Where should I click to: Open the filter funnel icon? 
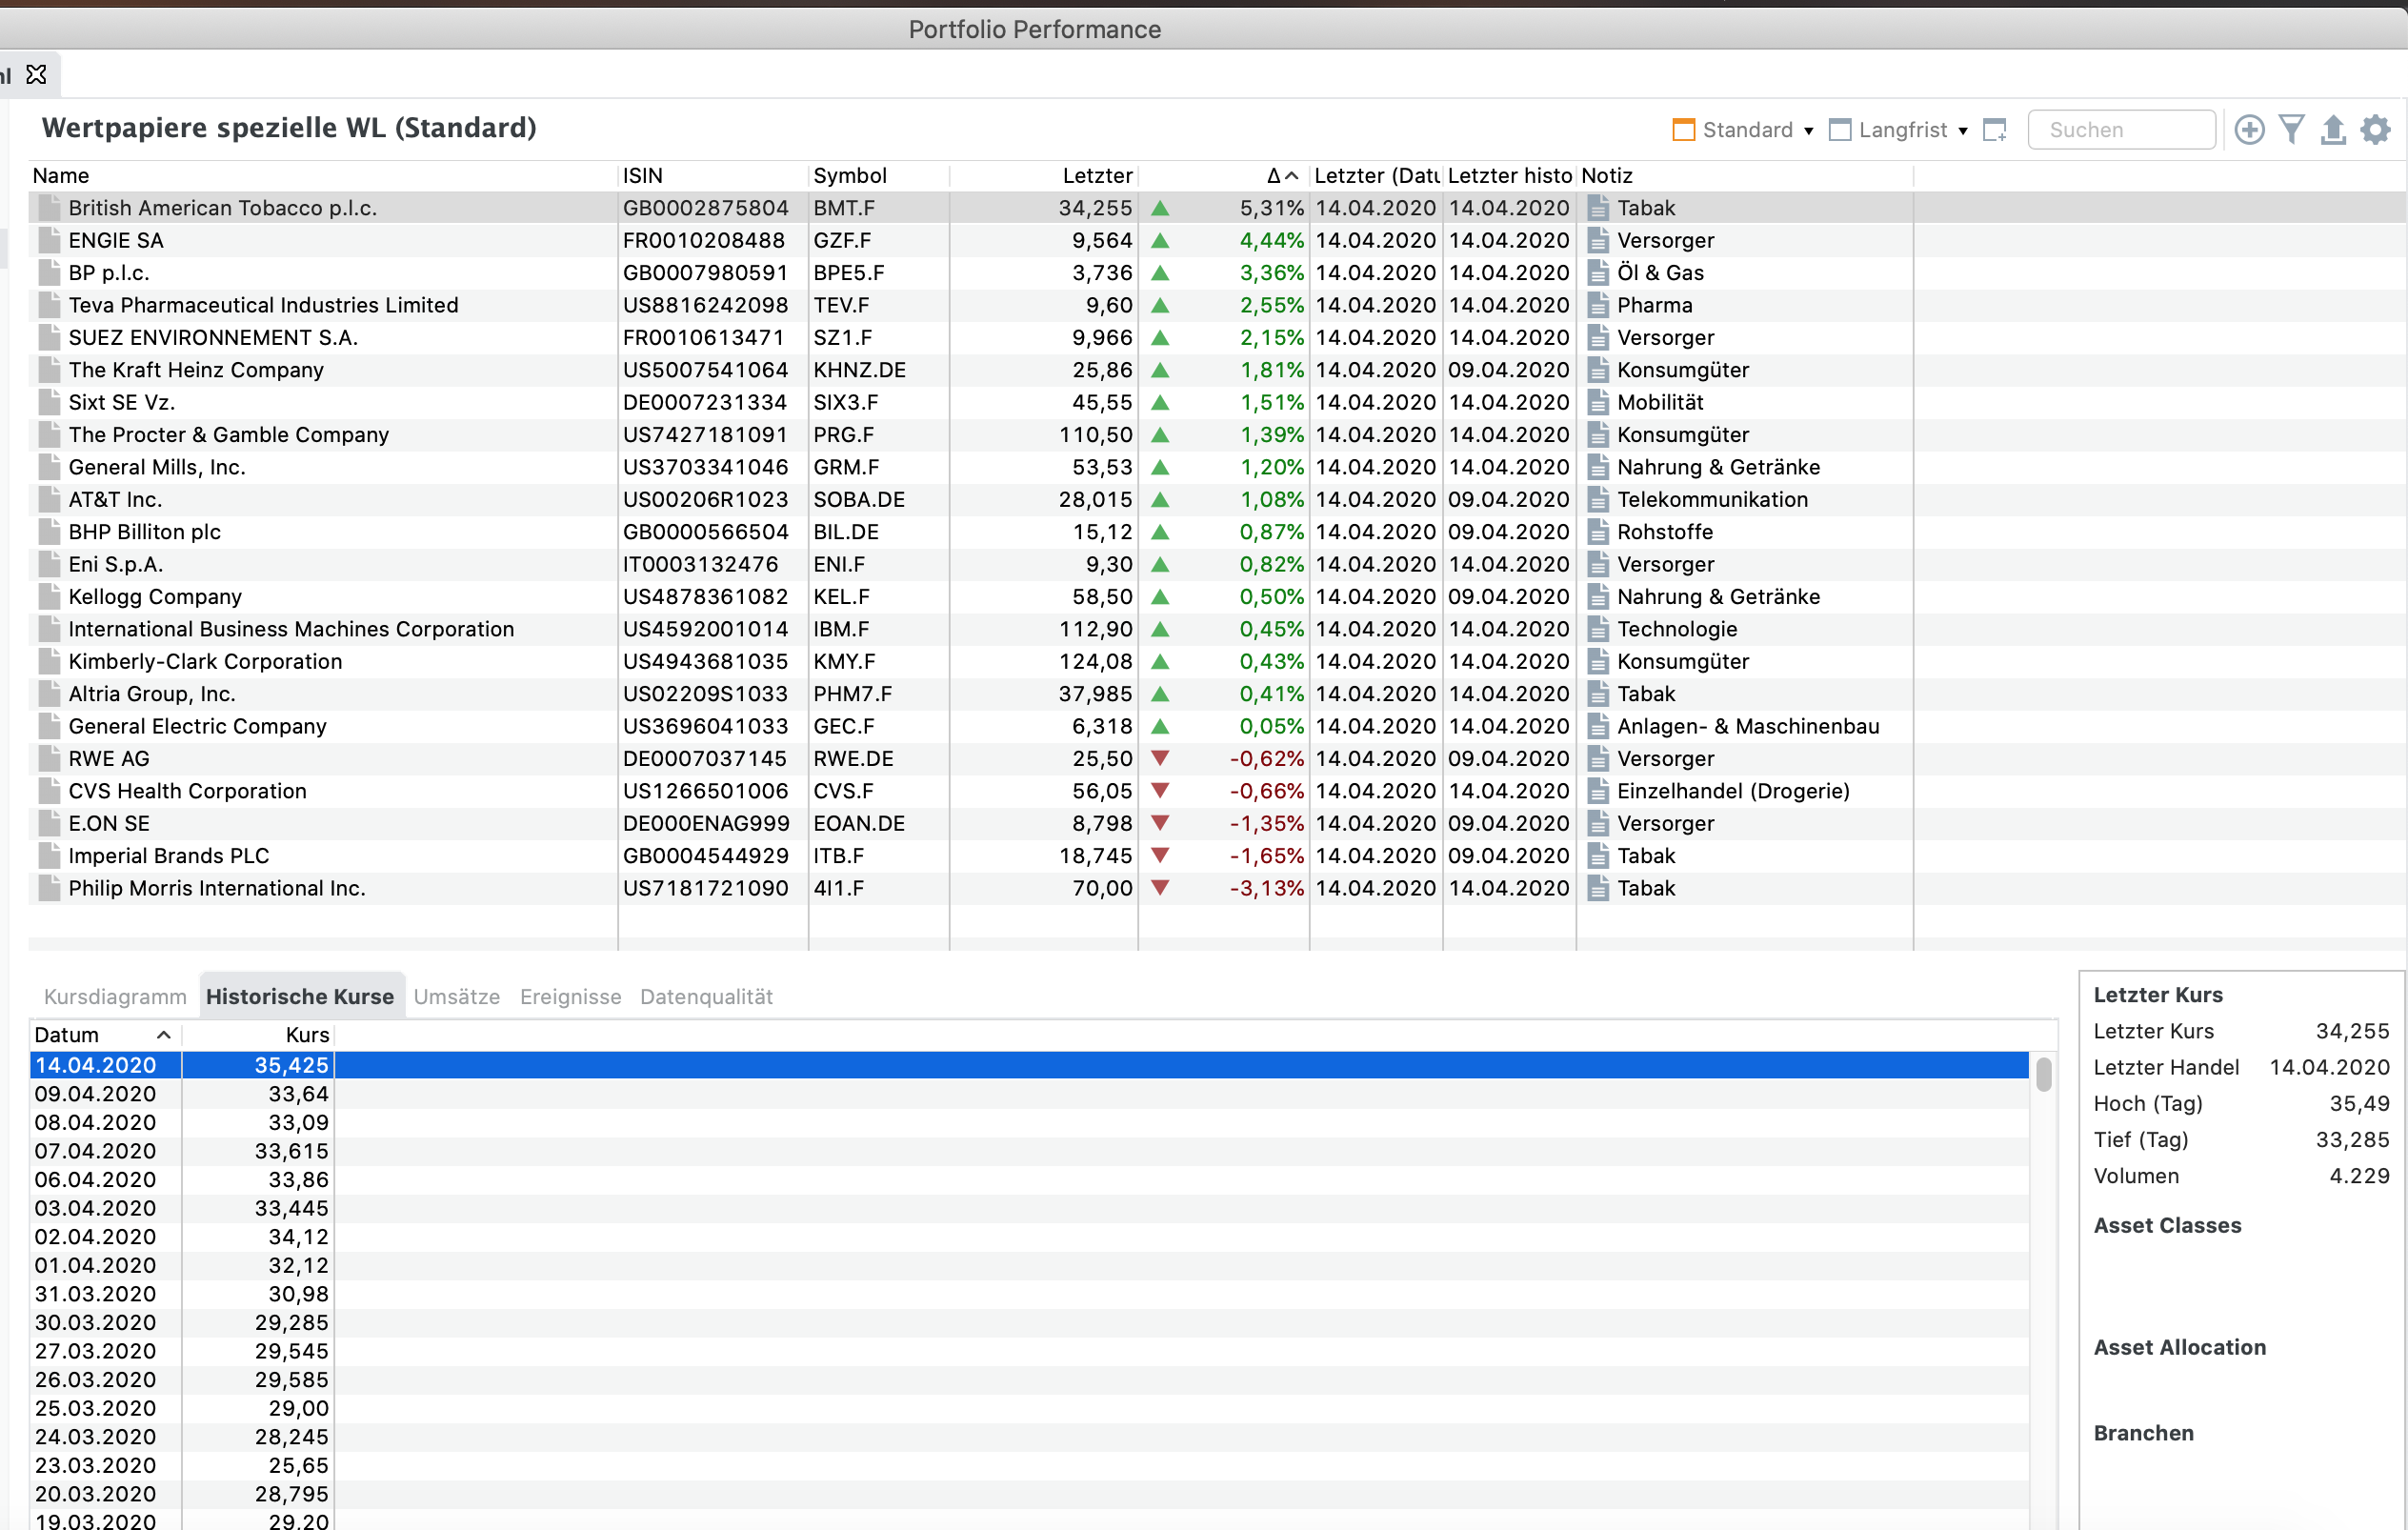coord(2291,130)
